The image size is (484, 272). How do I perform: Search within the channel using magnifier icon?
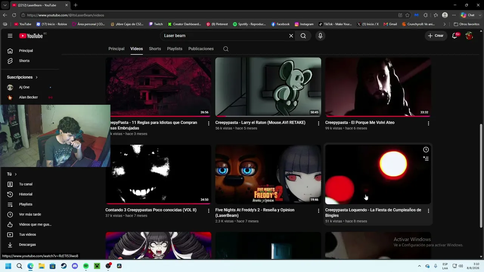pos(226,49)
